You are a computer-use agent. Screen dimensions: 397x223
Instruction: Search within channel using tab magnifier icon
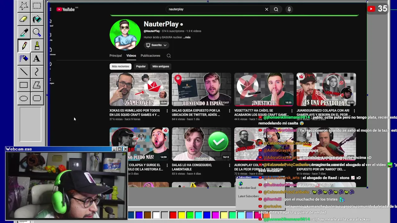tap(169, 56)
